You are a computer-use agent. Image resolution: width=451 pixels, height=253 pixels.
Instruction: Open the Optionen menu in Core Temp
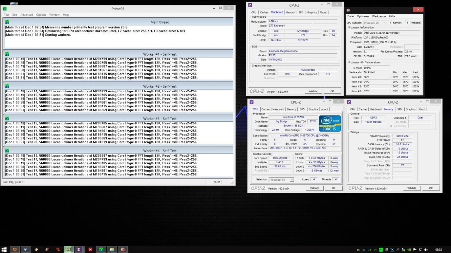coord(363,16)
